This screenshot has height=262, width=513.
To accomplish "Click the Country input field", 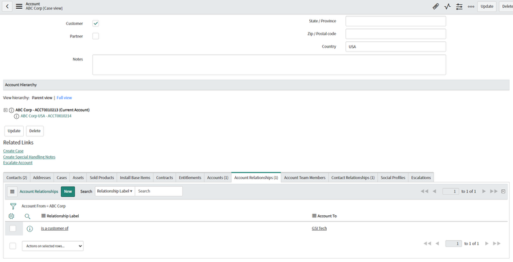I will [395, 47].
